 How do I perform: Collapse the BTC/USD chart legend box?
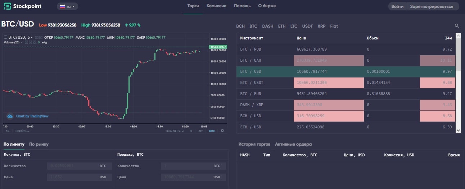pyautogui.click(x=5, y=37)
